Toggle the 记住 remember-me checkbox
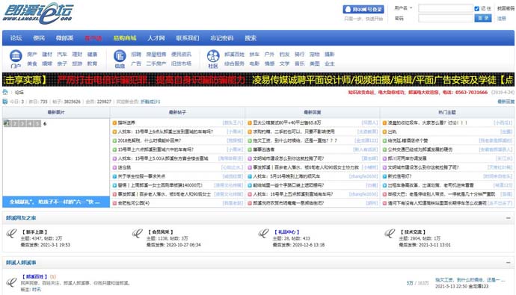The height and width of the screenshot is (295, 516). click(x=477, y=8)
